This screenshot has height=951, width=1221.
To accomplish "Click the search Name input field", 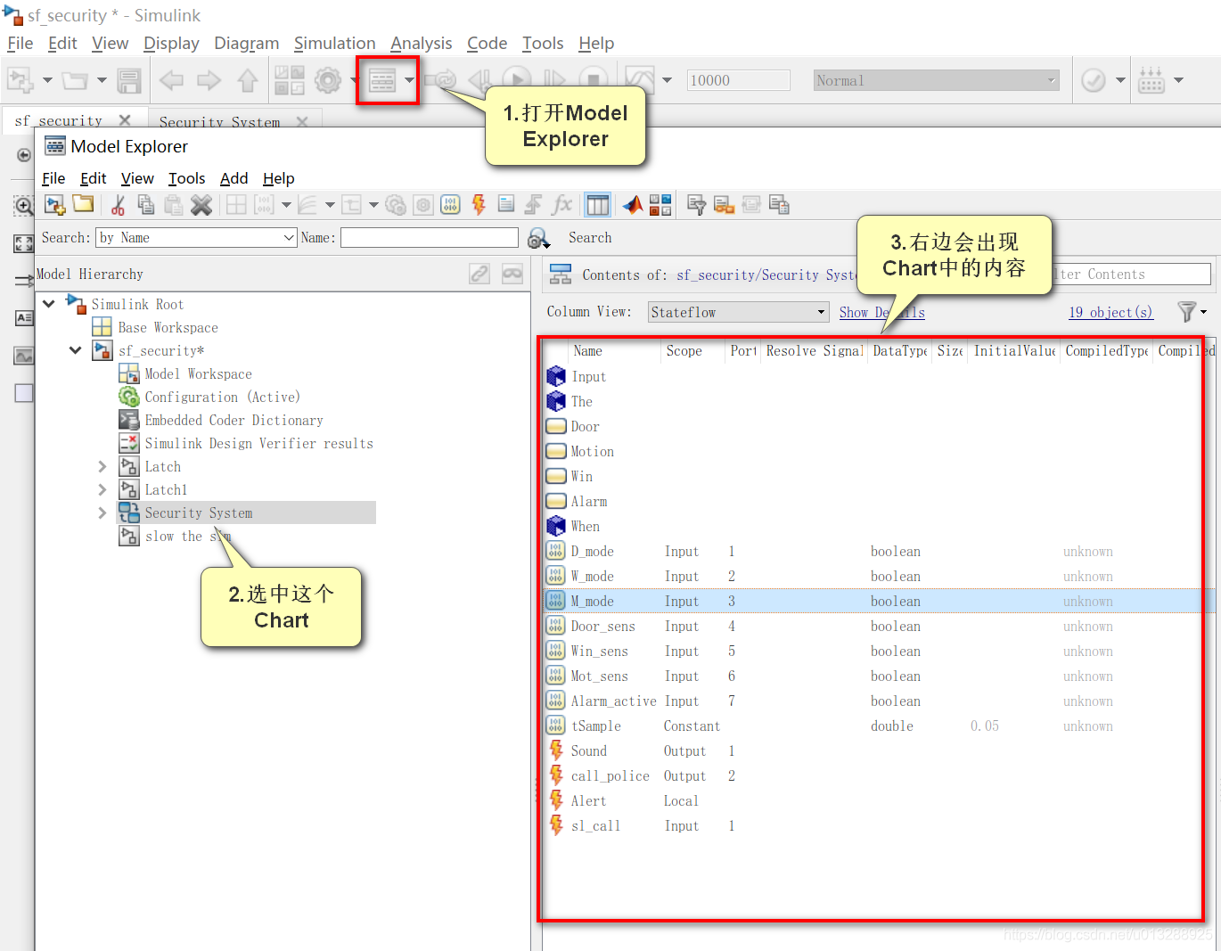I will point(430,238).
